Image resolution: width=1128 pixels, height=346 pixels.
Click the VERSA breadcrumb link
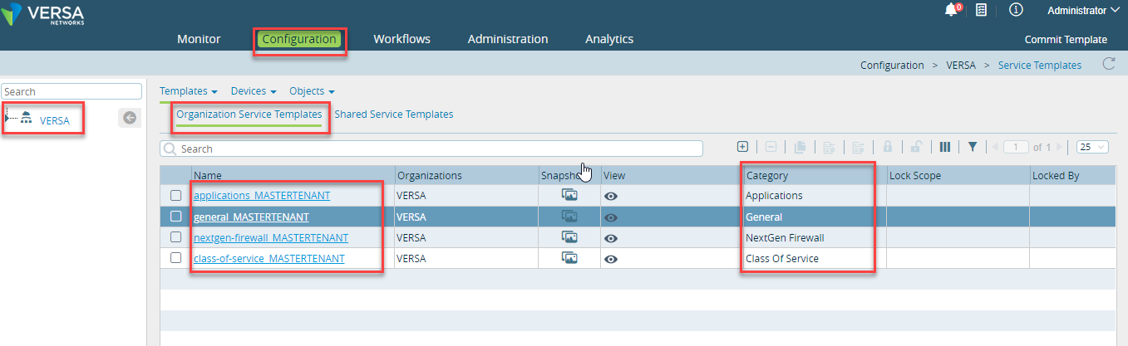click(961, 65)
